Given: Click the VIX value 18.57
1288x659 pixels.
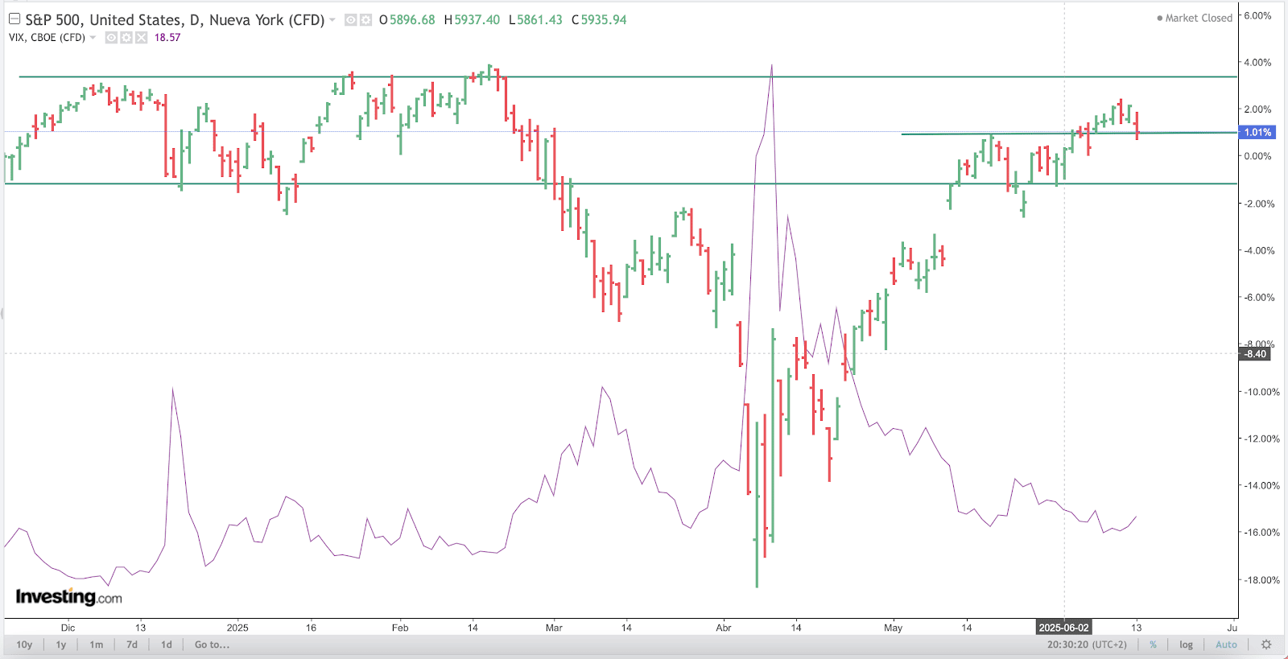Looking at the screenshot, I should (167, 38).
